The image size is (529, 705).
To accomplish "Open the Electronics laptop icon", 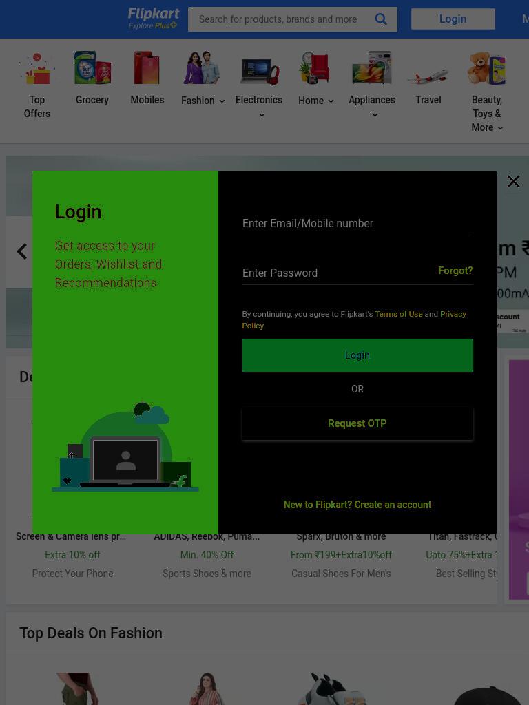I will (259, 71).
